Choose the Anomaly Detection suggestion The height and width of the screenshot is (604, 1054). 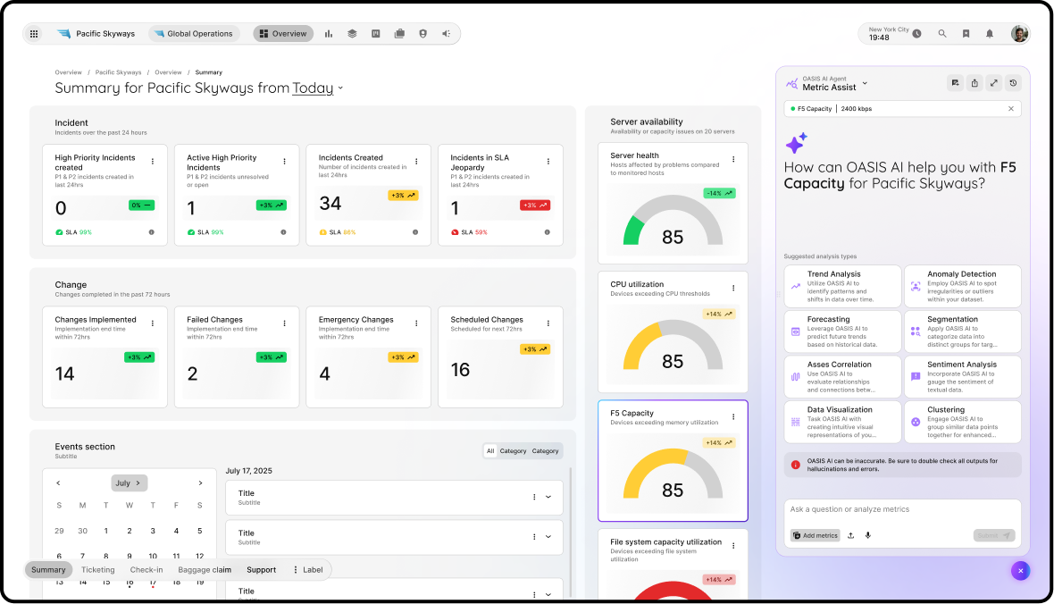963,287
